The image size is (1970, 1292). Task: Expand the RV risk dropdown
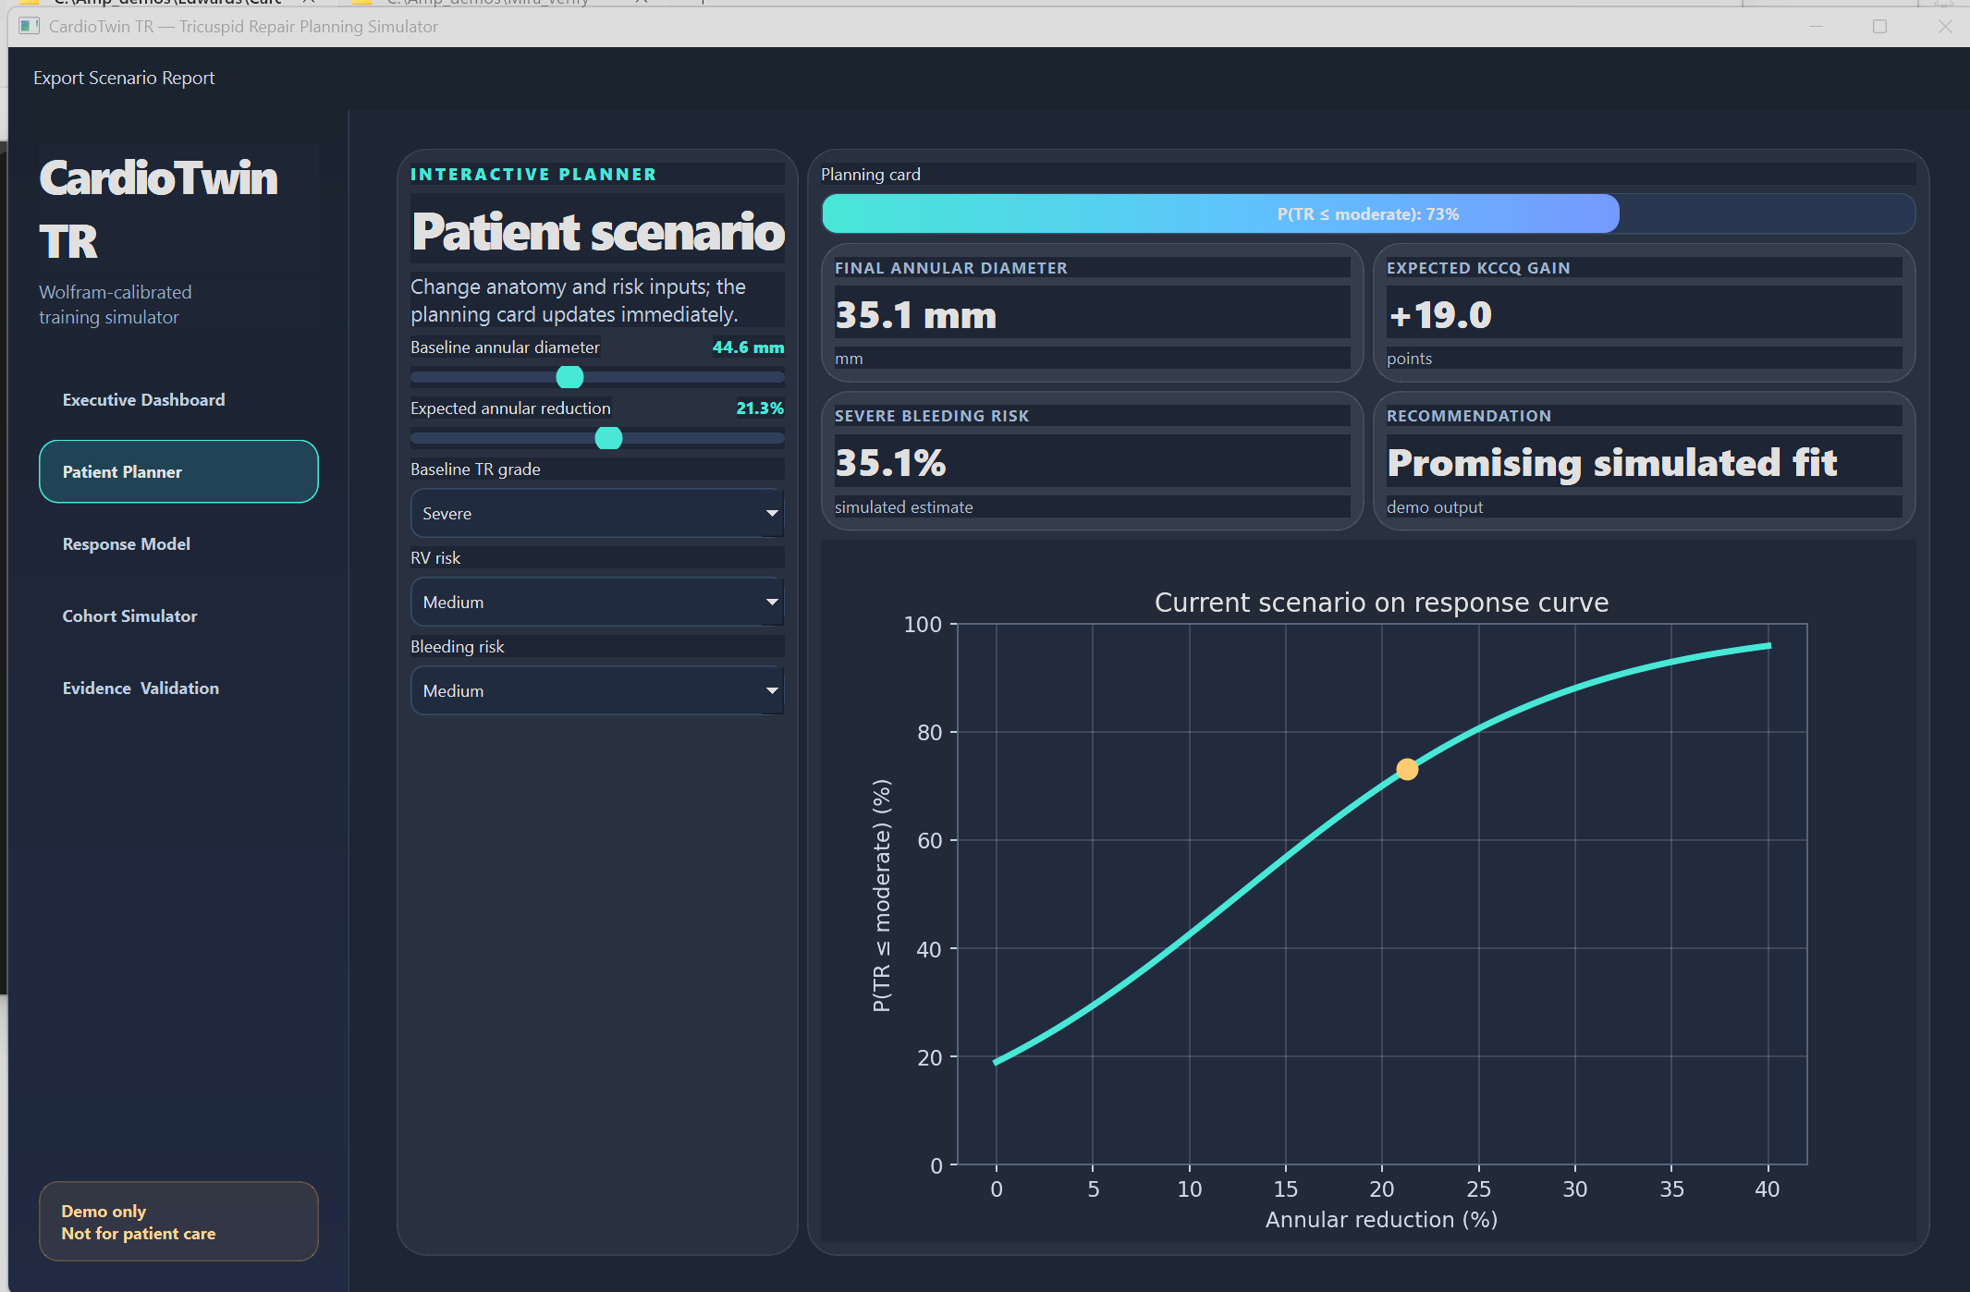pyautogui.click(x=597, y=602)
